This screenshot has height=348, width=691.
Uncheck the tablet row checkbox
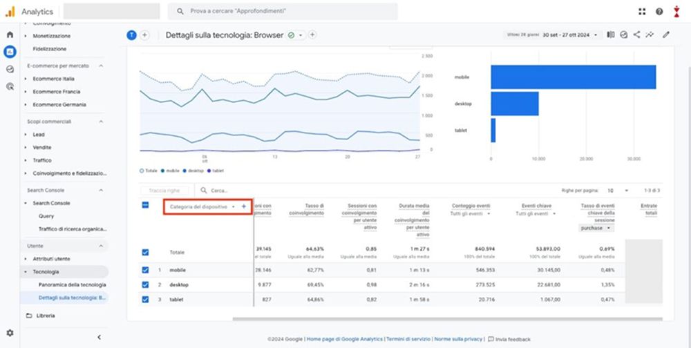click(x=145, y=299)
